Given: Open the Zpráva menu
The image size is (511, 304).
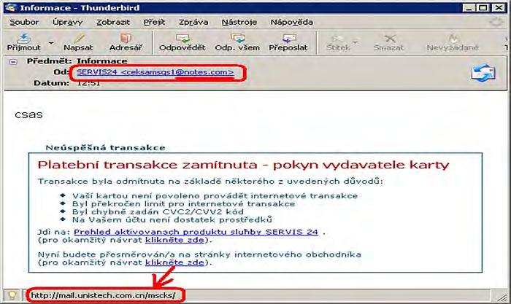Looking at the screenshot, I should point(193,22).
